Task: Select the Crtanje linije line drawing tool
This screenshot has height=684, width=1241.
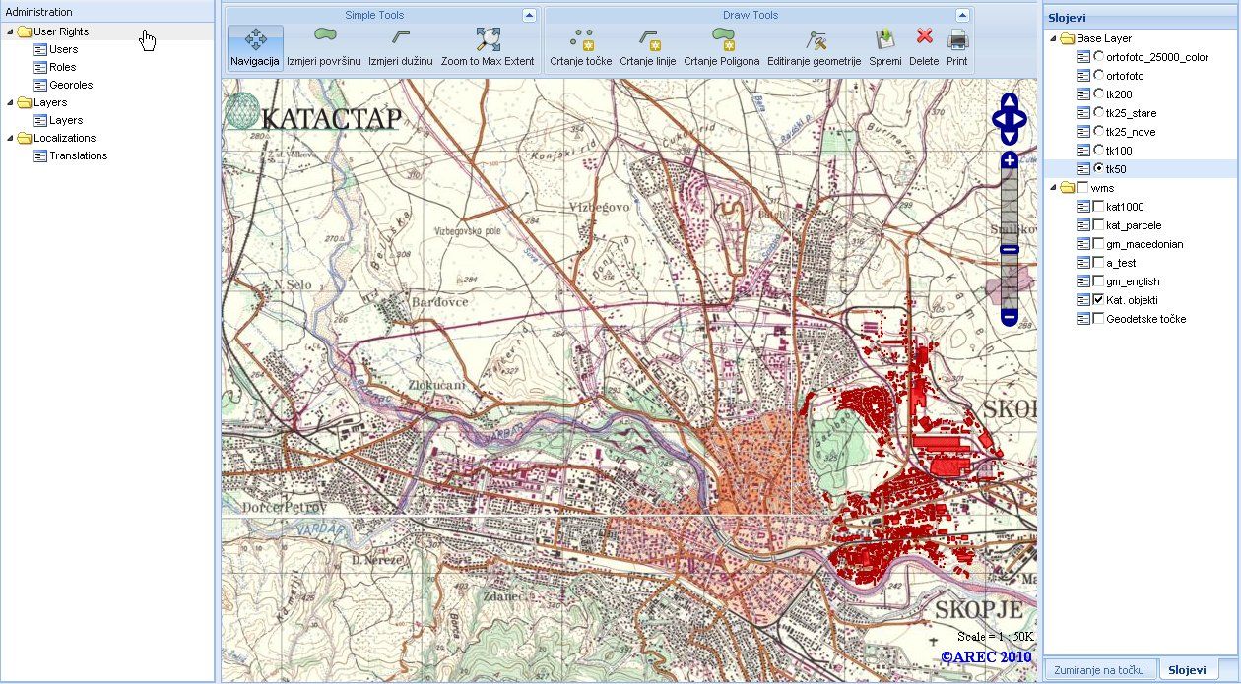Action: point(647,39)
